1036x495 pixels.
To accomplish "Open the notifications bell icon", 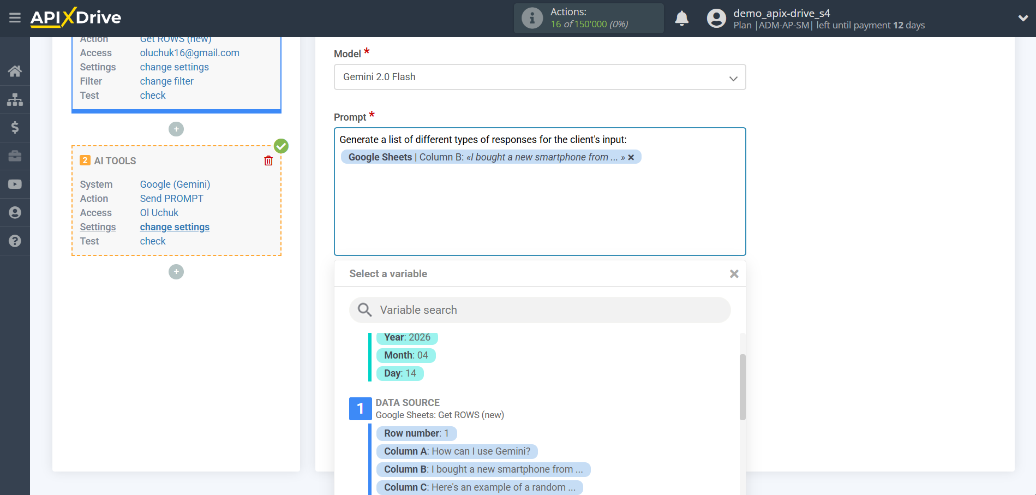I will tap(681, 18).
